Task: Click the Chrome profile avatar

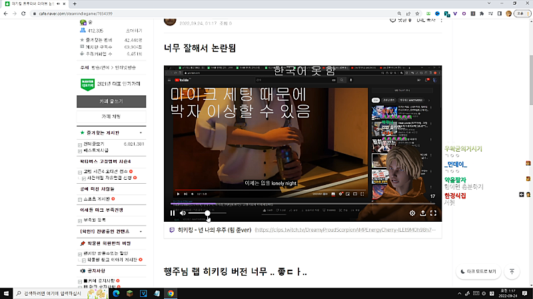Action: (508, 13)
